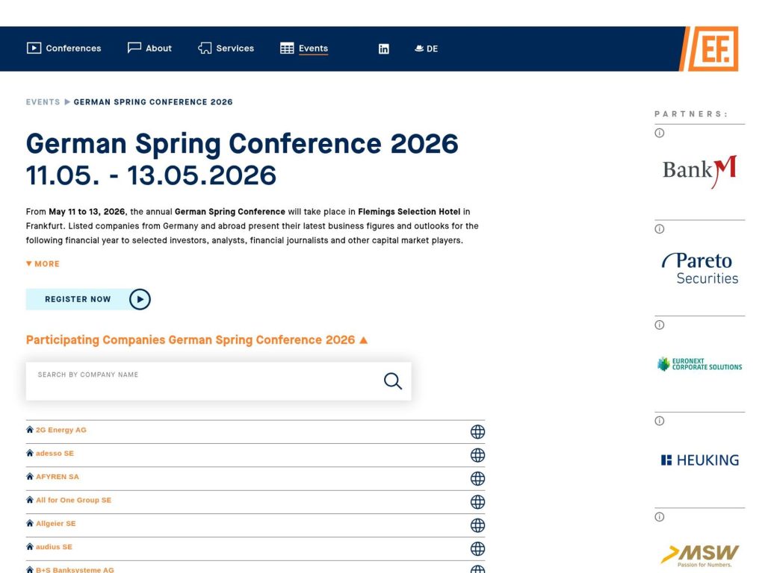Open the AFYREN SA company link
765x573 pixels.
pyautogui.click(x=56, y=477)
